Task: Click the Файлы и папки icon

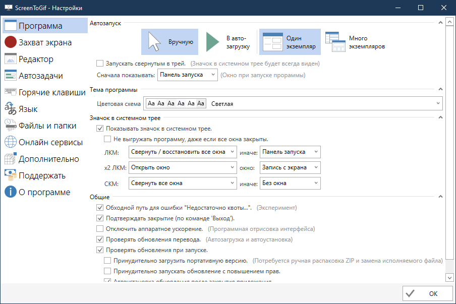Action: [11, 125]
